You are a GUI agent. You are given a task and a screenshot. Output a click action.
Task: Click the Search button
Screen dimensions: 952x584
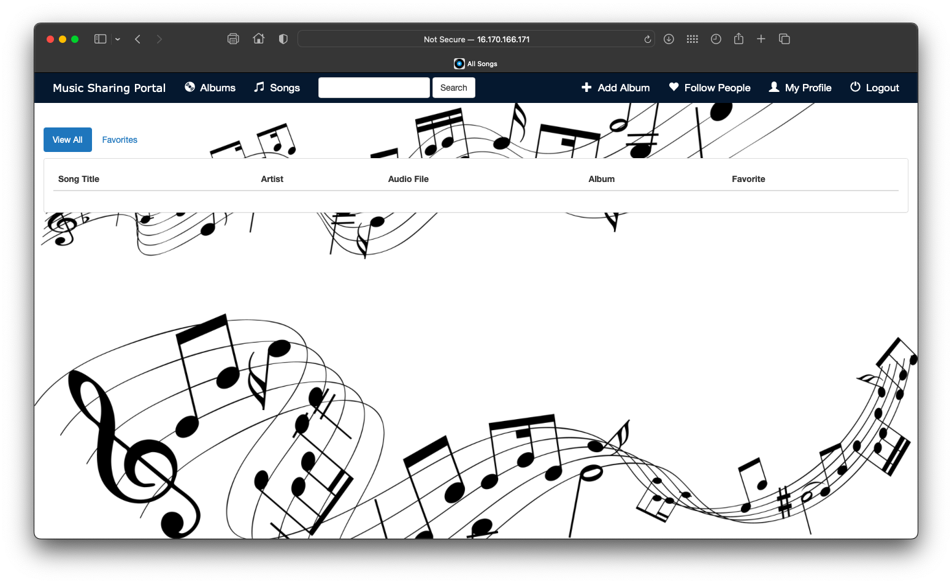[454, 88]
